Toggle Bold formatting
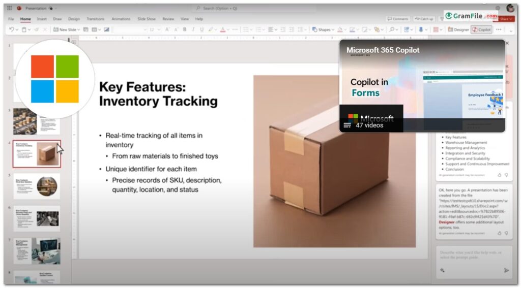 (x=185, y=29)
